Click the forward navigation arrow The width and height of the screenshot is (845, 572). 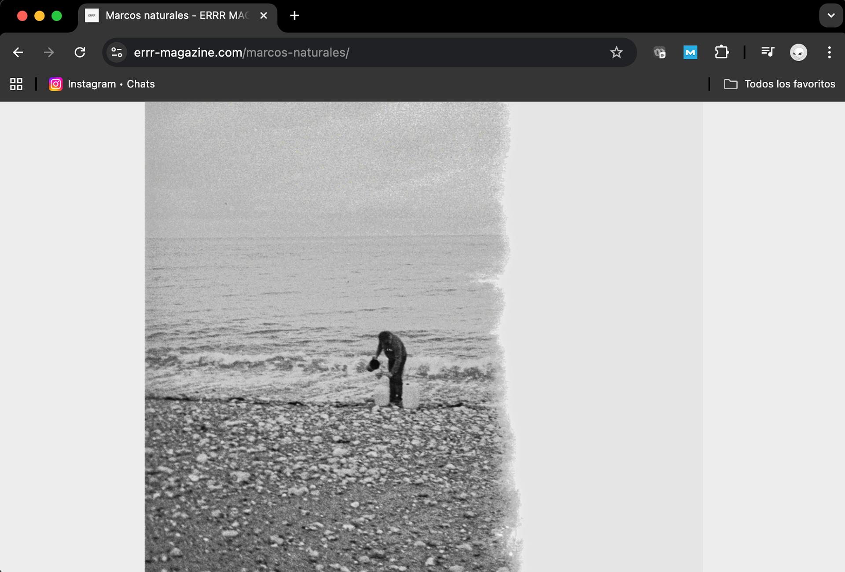click(x=49, y=52)
